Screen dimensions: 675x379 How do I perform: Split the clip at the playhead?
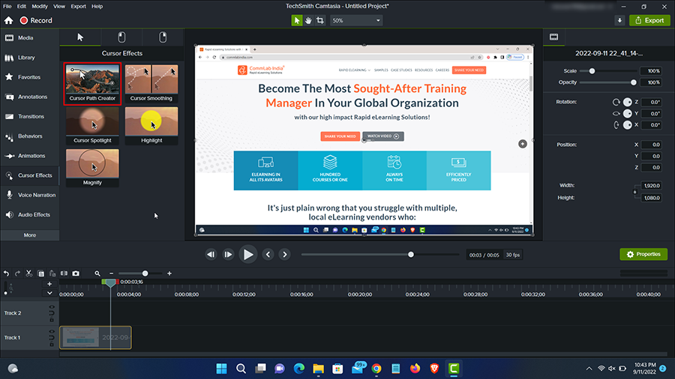click(x=64, y=273)
